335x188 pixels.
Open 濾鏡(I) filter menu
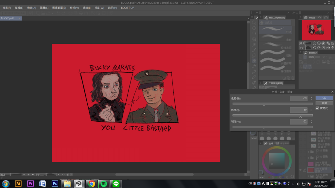click(x=86, y=8)
